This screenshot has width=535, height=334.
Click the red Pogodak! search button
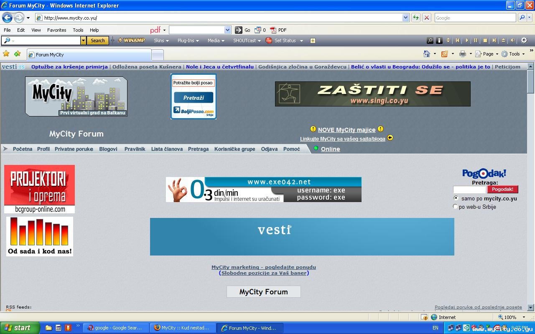point(502,189)
